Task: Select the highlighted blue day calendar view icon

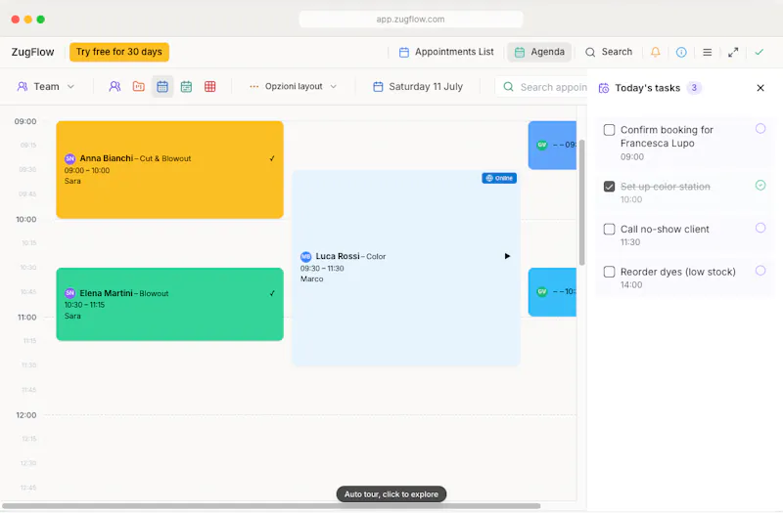Action: (x=162, y=86)
